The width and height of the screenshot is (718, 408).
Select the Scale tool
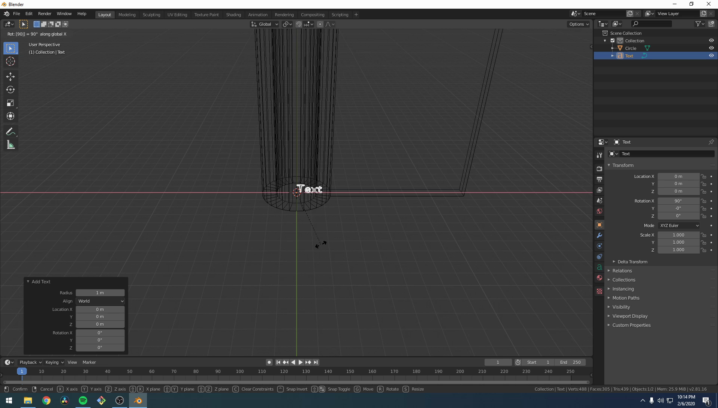tap(10, 103)
